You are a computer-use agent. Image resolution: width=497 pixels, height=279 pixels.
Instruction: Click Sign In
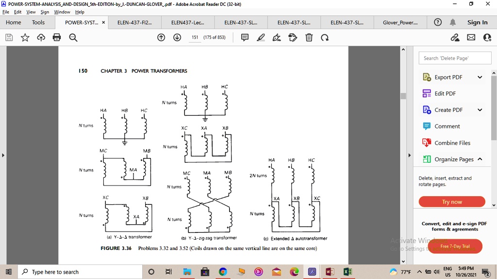478,22
